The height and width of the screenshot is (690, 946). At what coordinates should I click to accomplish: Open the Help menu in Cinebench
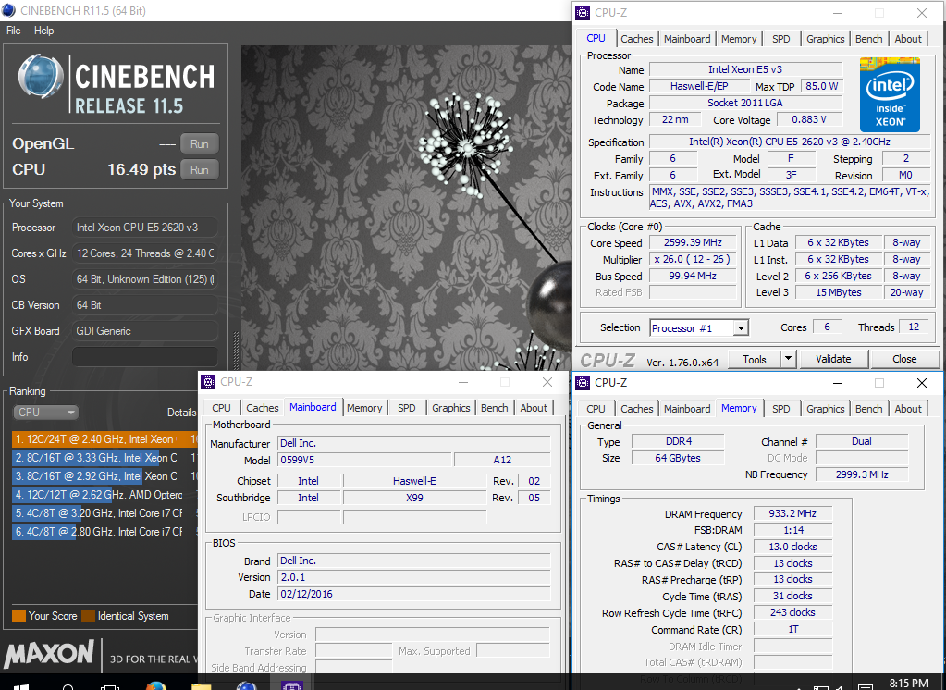point(43,31)
